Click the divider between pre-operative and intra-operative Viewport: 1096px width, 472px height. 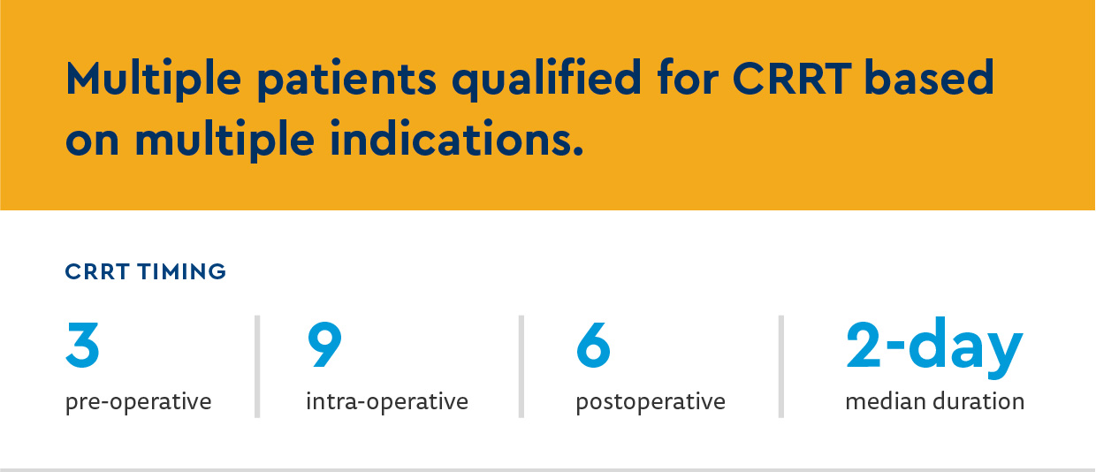click(x=257, y=366)
